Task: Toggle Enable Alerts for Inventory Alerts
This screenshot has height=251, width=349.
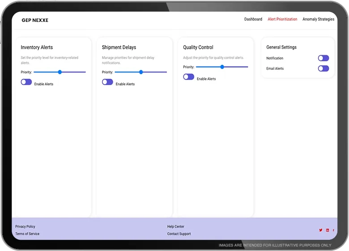Action: (26, 82)
